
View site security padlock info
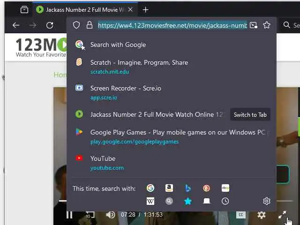coord(90,25)
